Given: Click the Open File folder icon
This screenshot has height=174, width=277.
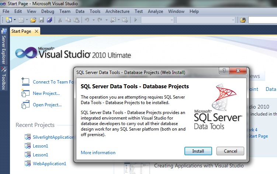Looking at the screenshot, I should click(33, 20).
